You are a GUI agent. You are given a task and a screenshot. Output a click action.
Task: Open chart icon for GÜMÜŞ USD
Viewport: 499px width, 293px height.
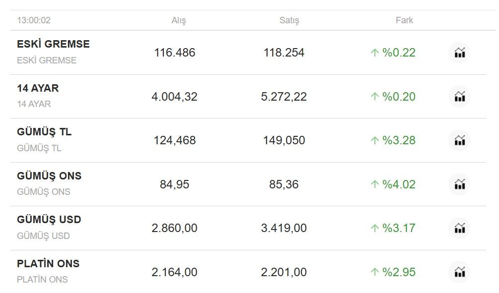click(460, 228)
